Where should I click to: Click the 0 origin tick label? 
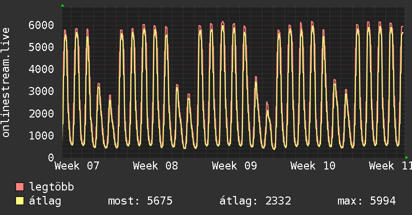51,157
